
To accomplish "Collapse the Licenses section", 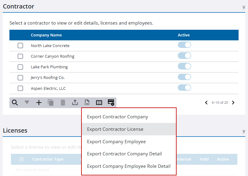I will [243, 132].
